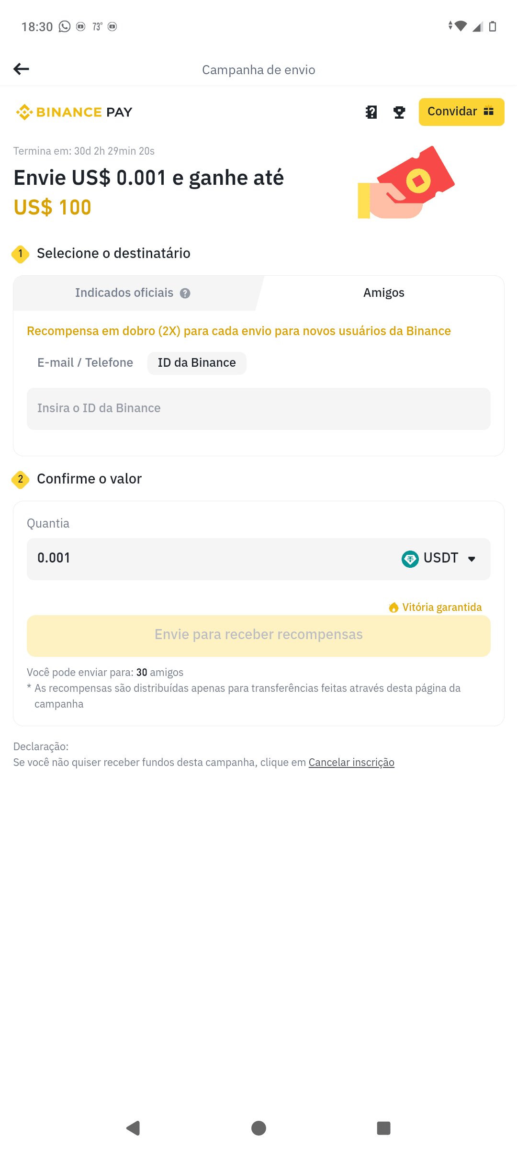This screenshot has width=517, height=1149.
Task: Switch to Indicados oficiais tab
Action: coord(133,293)
